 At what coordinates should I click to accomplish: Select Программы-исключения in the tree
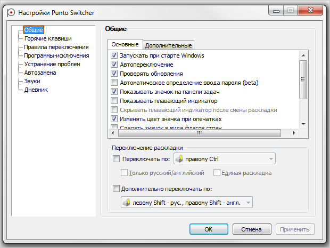(x=56, y=55)
